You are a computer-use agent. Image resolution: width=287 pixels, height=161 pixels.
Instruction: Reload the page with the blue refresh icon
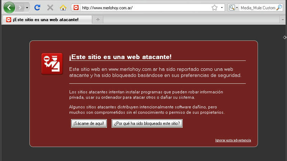(x=37, y=8)
